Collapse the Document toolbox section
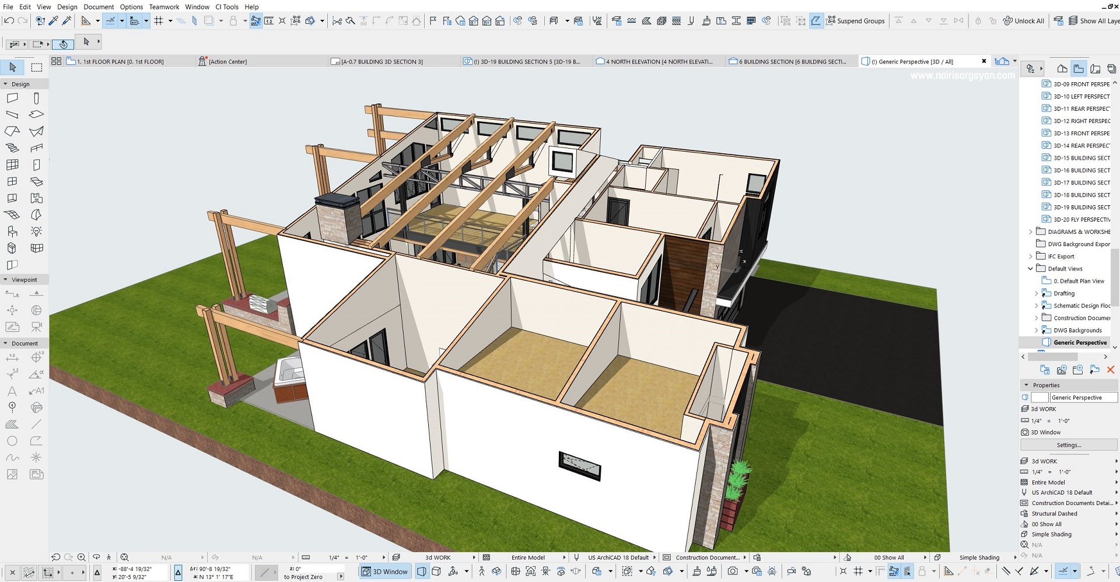 pos(5,343)
